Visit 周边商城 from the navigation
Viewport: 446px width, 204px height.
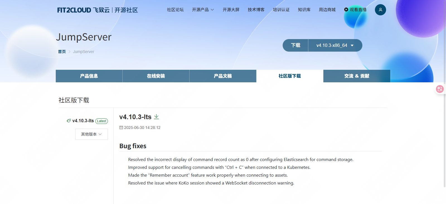point(327,10)
